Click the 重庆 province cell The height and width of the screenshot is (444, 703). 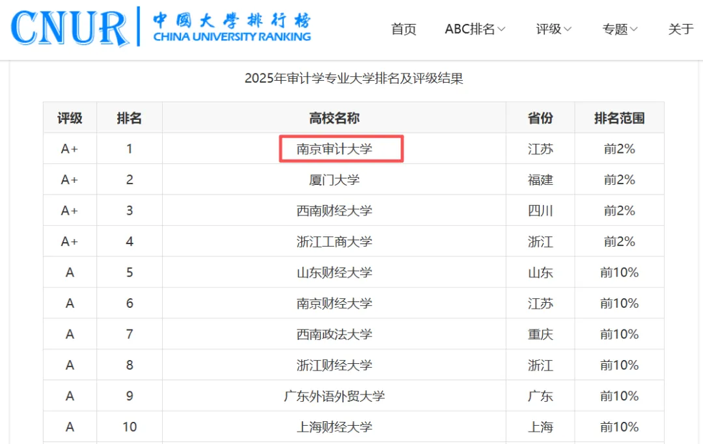coord(540,335)
